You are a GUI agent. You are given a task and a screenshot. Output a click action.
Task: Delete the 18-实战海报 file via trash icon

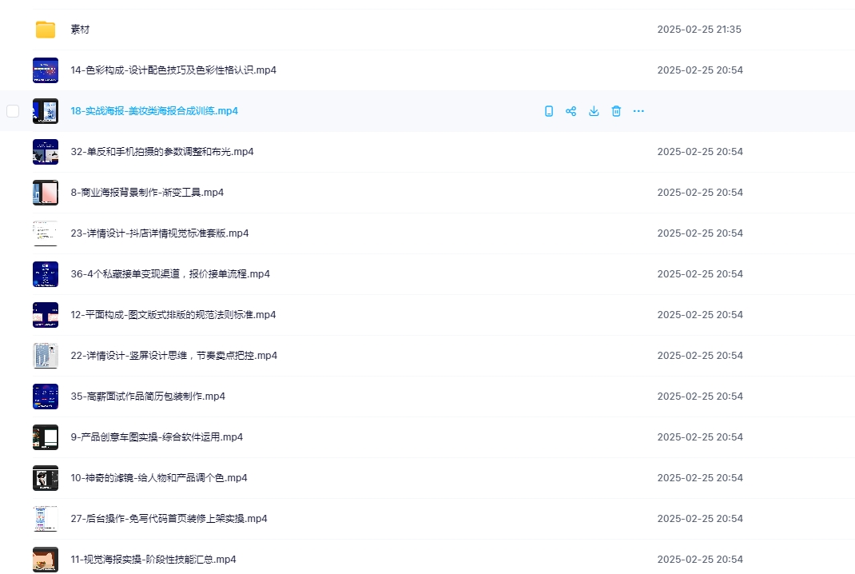[x=616, y=111]
